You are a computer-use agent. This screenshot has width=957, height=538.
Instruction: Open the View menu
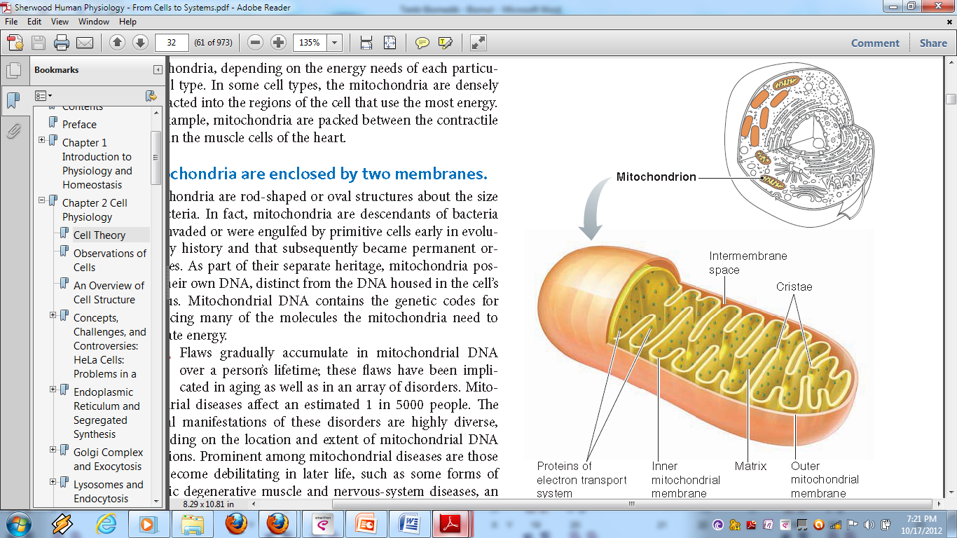pyautogui.click(x=60, y=22)
